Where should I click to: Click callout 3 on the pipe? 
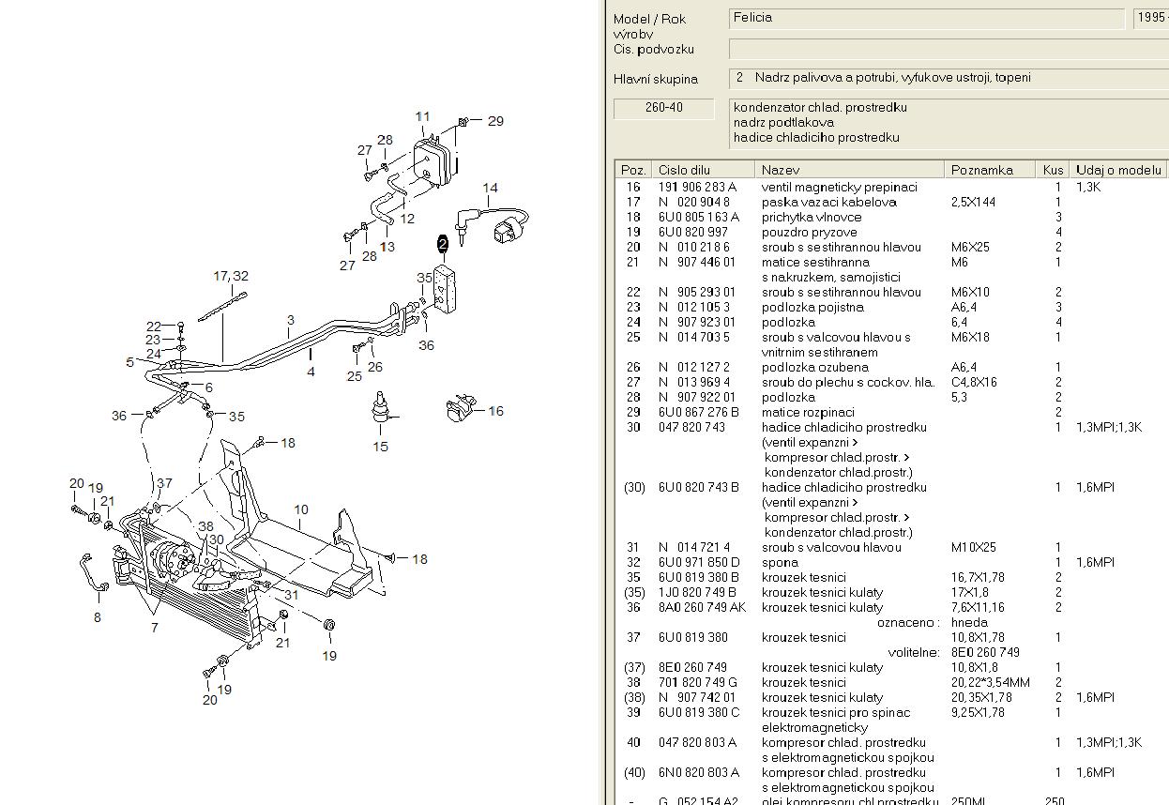click(291, 320)
